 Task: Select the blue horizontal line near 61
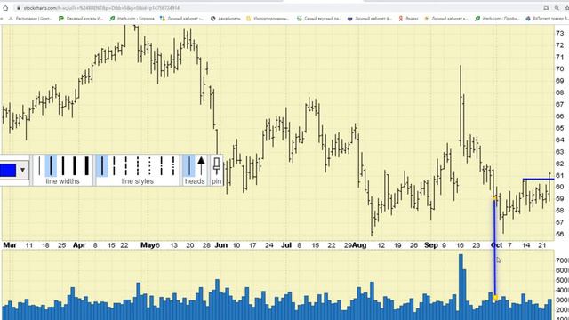tap(539, 179)
